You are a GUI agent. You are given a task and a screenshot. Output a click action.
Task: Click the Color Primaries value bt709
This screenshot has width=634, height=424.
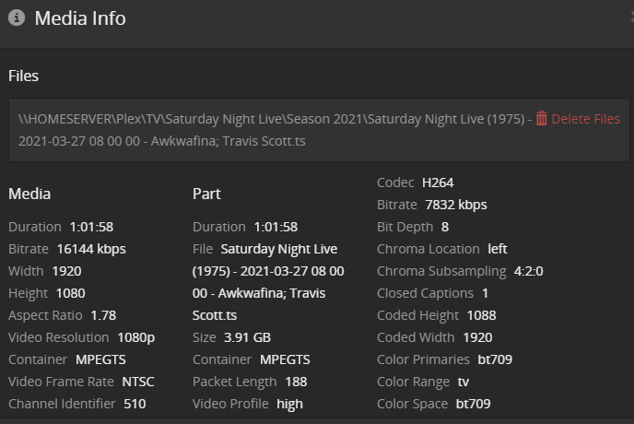[495, 359]
